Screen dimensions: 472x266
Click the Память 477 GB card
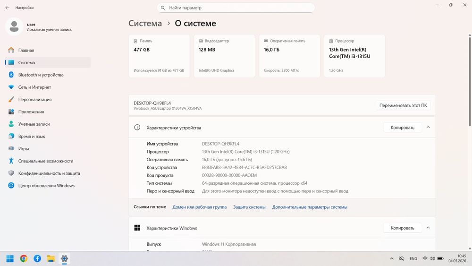(159, 56)
